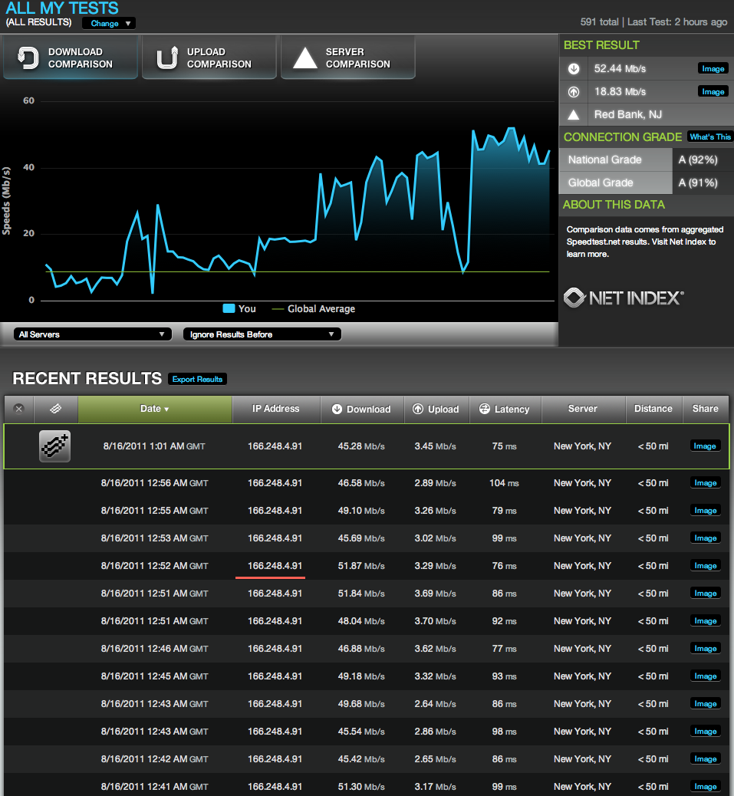The image size is (734, 796).
Task: Click the Global Grade row
Action: coord(647,183)
